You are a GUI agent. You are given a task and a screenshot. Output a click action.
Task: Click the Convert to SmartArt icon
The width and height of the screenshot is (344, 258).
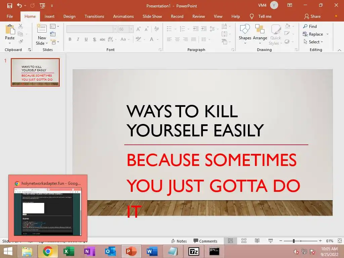[224, 42]
